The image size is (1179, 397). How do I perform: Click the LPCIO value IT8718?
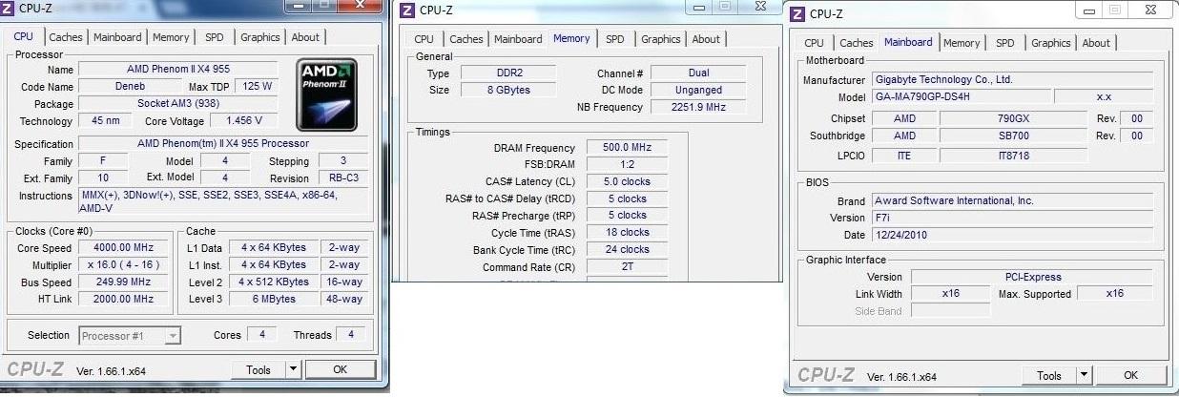(1015, 155)
